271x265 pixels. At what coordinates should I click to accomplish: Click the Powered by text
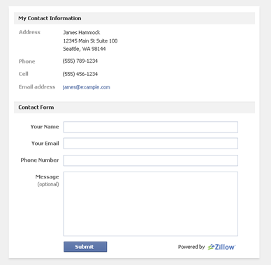pyautogui.click(x=191, y=247)
